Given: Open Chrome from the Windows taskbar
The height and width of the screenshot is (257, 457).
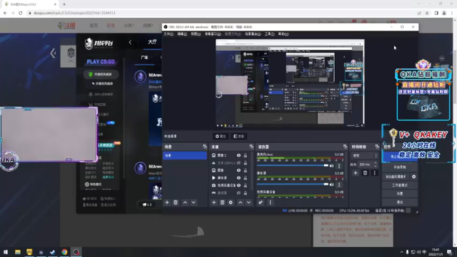Looking at the screenshot, I should coord(65,252).
